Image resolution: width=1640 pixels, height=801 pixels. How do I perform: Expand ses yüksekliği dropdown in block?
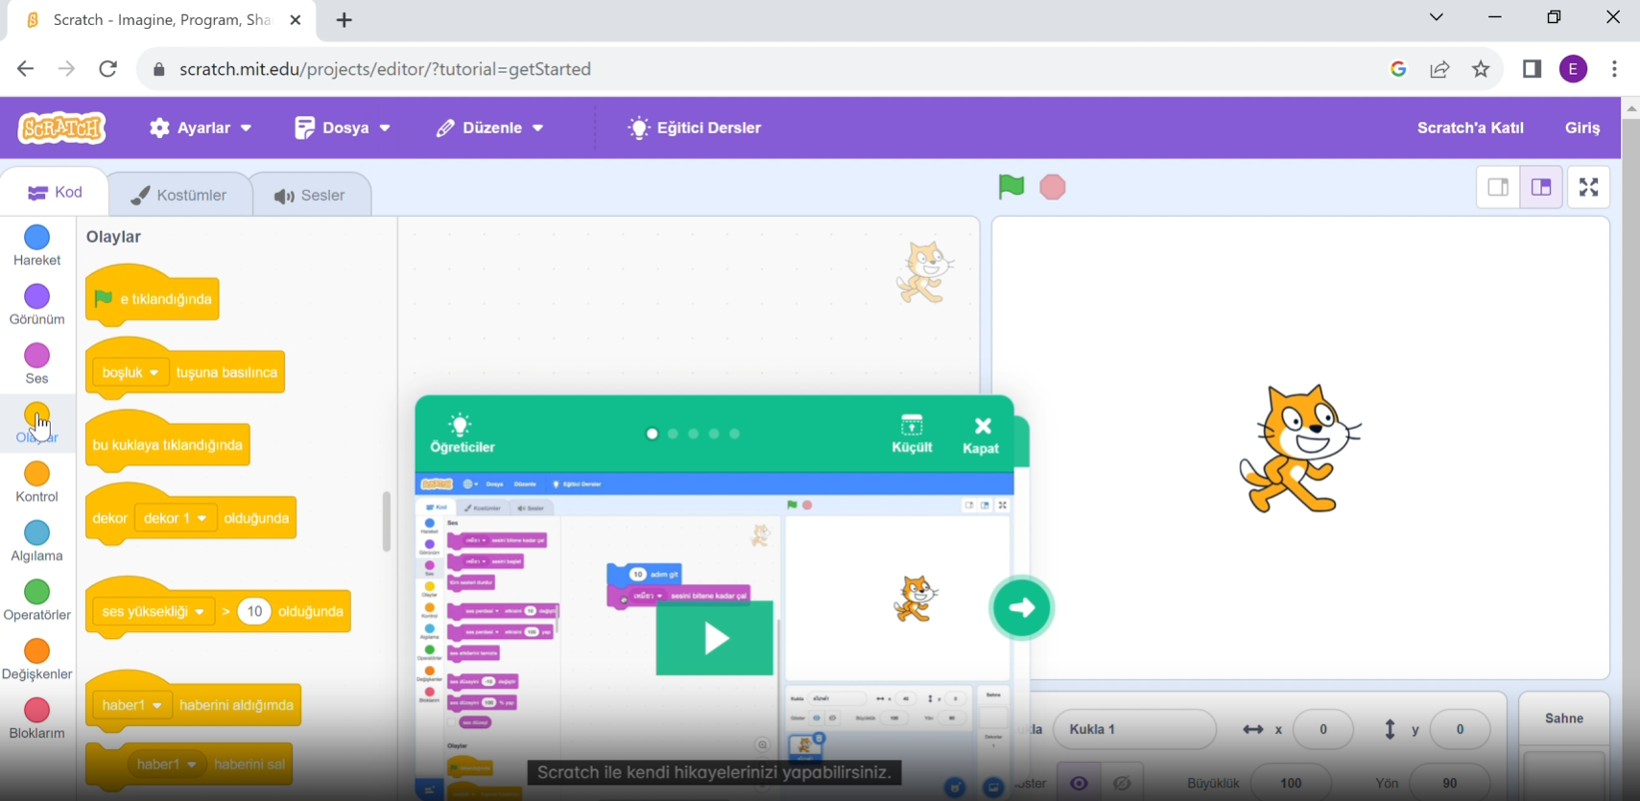pyautogui.click(x=154, y=611)
